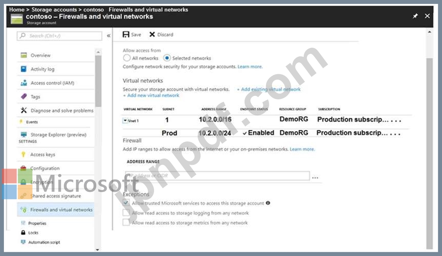Click the Discard button
The height and width of the screenshot is (256, 442).
161,34
